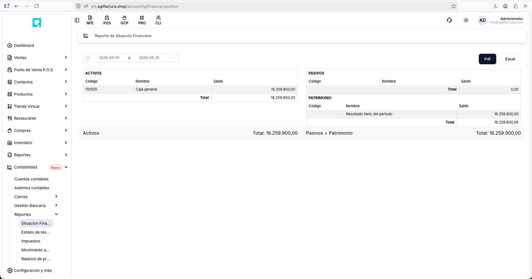Screen dimensions: 532x279
Task: Click the calendar icon in date range
Action: (x=88, y=58)
